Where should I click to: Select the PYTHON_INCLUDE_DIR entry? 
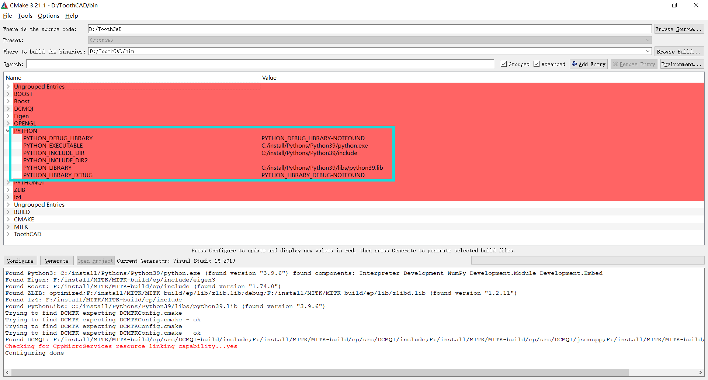(x=54, y=153)
